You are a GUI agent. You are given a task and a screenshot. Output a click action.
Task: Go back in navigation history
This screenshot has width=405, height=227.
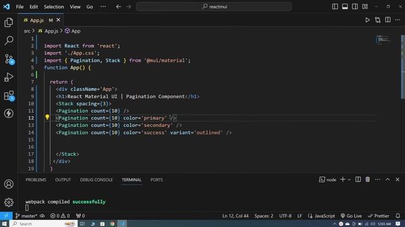pos(118,7)
